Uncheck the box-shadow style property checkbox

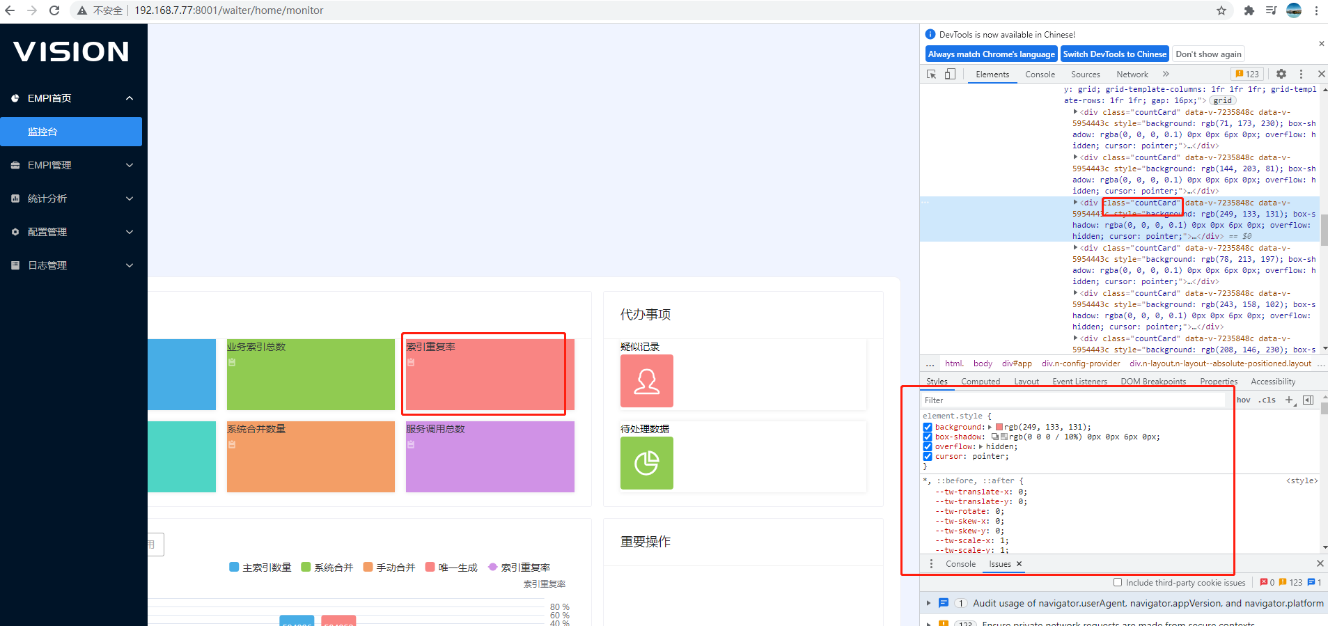pyautogui.click(x=928, y=437)
